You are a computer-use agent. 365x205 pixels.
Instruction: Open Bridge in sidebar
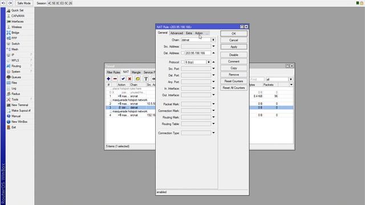coord(15,33)
